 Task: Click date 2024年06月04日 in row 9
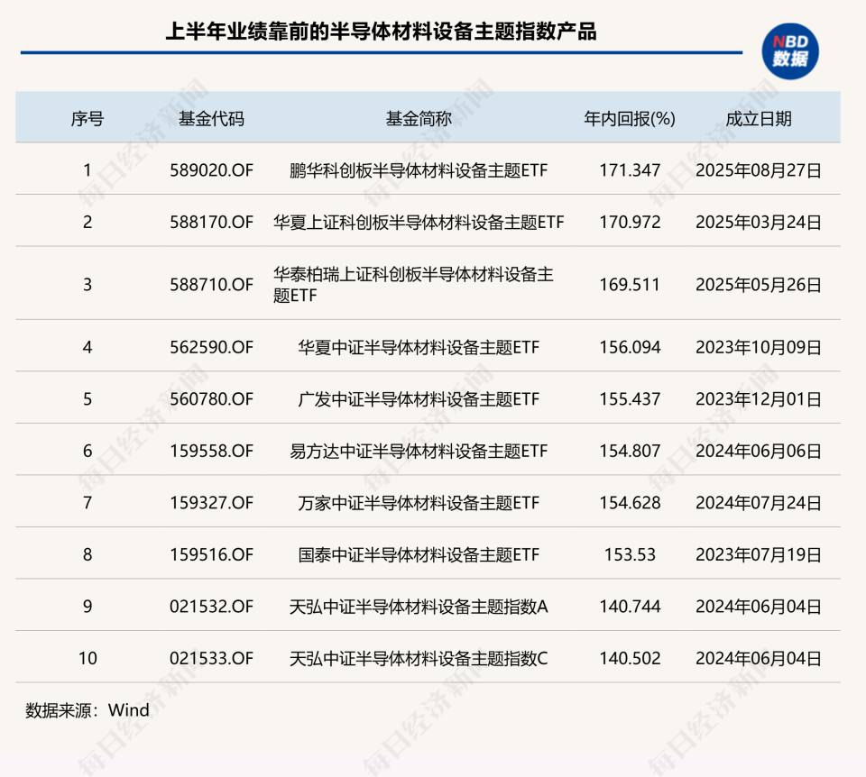(x=759, y=607)
